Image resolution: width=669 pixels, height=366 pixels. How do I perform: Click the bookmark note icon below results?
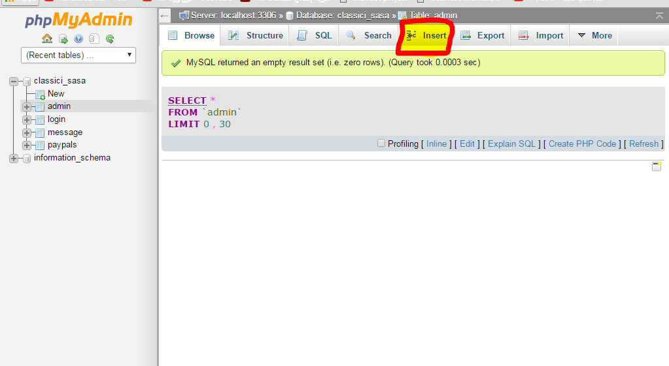[657, 166]
